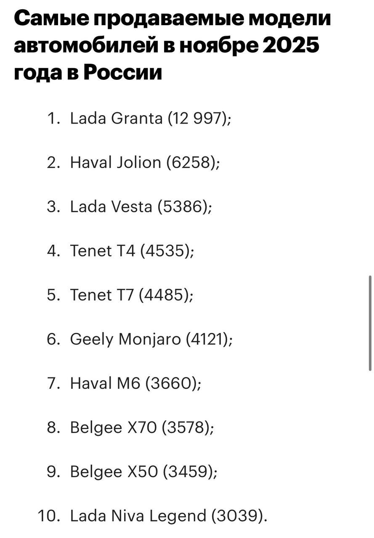Click list number 1 marker
374x538 pixels.
(x=53, y=119)
